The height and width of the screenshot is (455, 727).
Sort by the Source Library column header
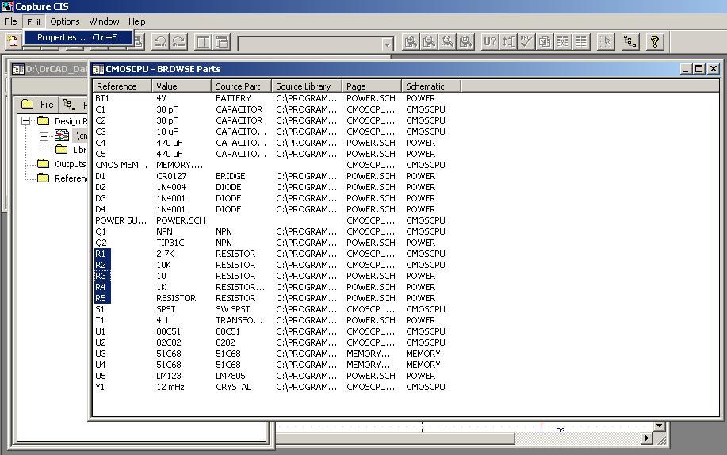pos(307,86)
